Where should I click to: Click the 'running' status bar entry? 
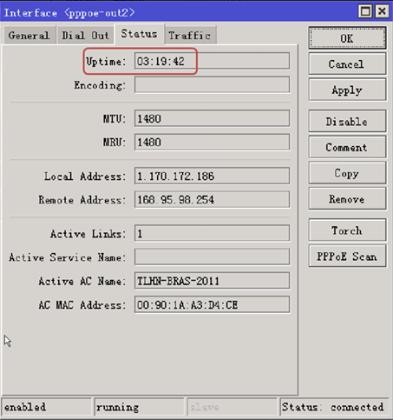(x=139, y=407)
